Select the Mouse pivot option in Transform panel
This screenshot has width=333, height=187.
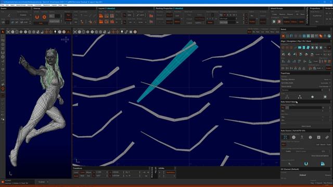88,172
